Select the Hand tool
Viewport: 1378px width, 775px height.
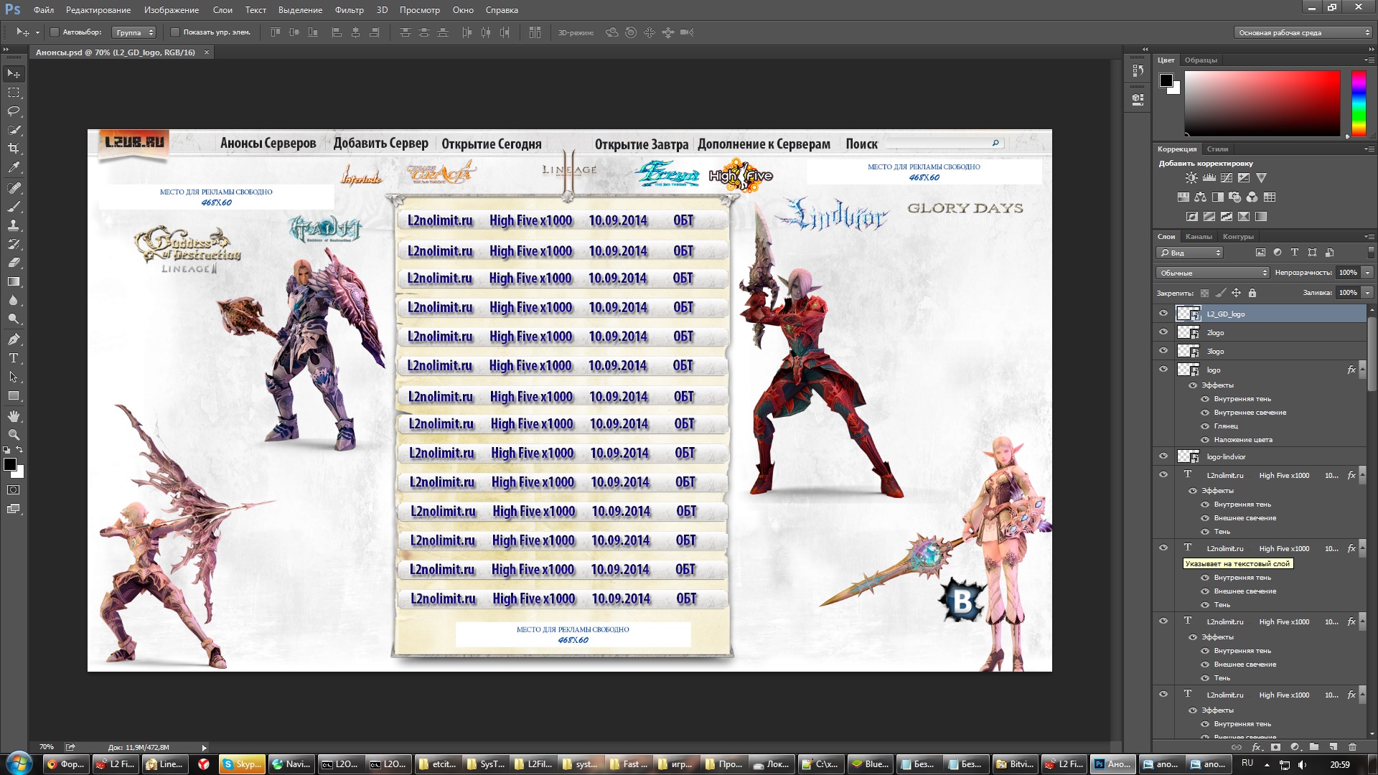tap(14, 416)
